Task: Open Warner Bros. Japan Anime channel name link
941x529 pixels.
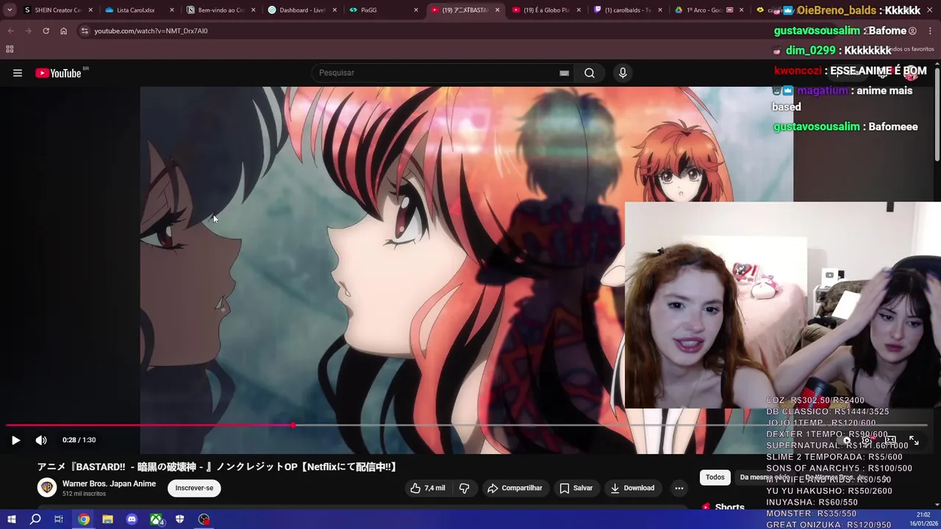Action: pos(109,483)
